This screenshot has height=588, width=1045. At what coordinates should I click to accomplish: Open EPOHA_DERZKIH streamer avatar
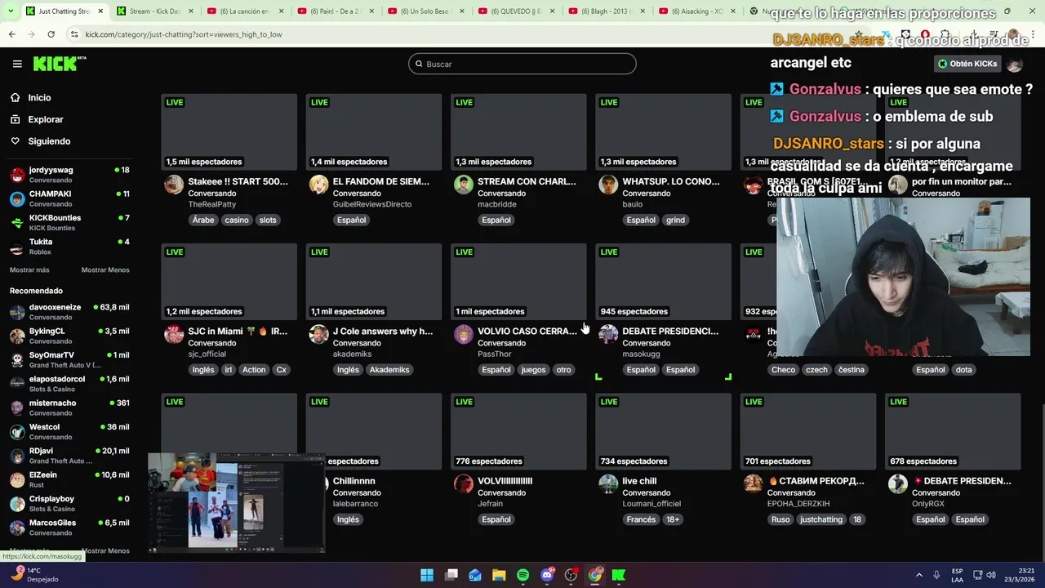[x=753, y=483]
